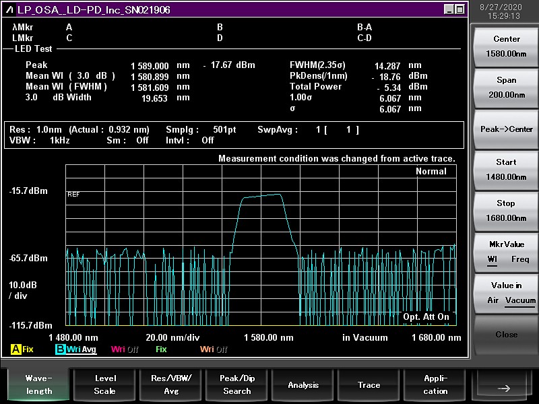Click the window restore icon in title bar
Viewport: 539px width, 404px height.
tap(459, 9)
